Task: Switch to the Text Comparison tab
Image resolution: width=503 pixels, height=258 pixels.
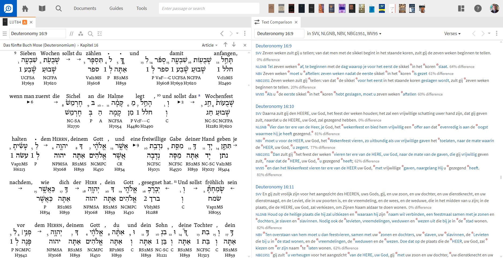Action: coord(277,22)
